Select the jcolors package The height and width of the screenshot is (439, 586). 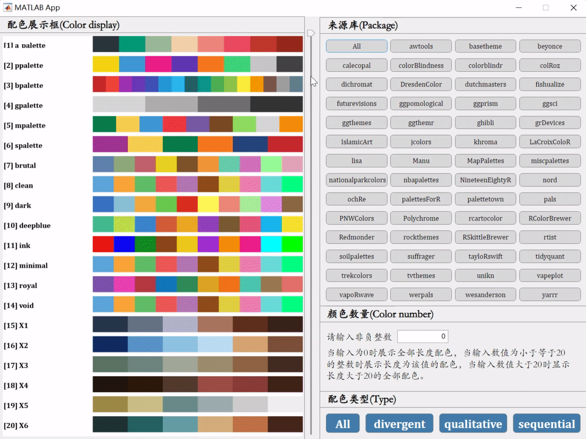point(421,142)
